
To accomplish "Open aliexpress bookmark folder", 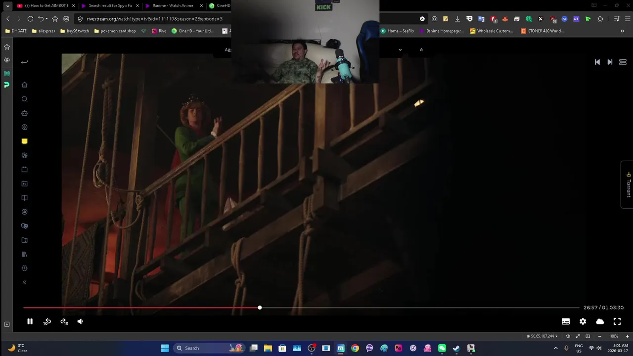I will (x=44, y=31).
